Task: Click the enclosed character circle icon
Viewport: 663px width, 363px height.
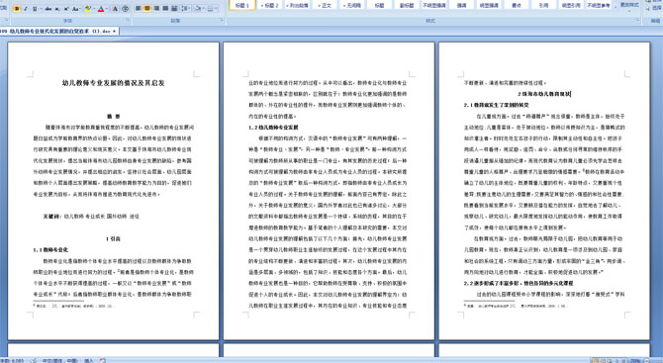Action: (x=125, y=9)
